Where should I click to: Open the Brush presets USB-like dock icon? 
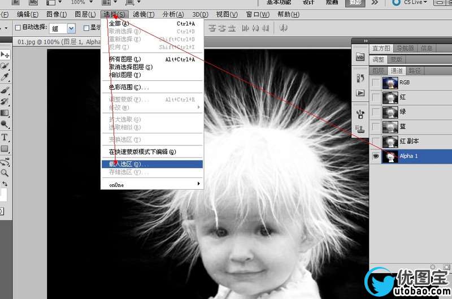click(360, 114)
